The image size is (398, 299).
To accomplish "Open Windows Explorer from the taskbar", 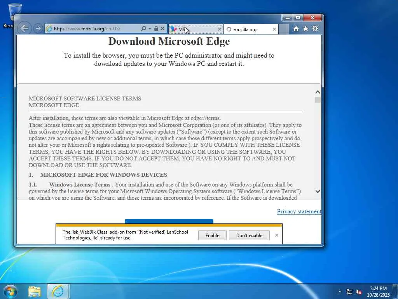I will (x=35, y=292).
